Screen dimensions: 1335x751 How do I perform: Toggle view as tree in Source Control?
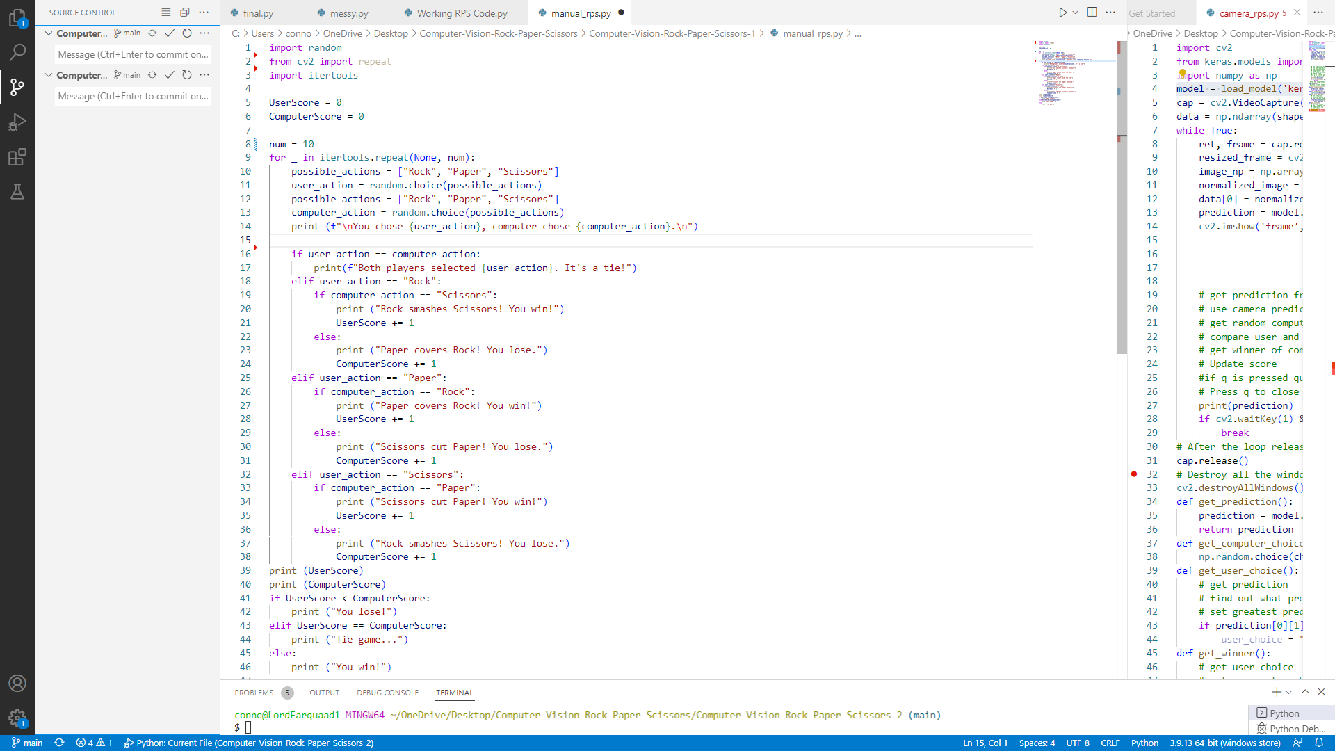click(x=165, y=13)
